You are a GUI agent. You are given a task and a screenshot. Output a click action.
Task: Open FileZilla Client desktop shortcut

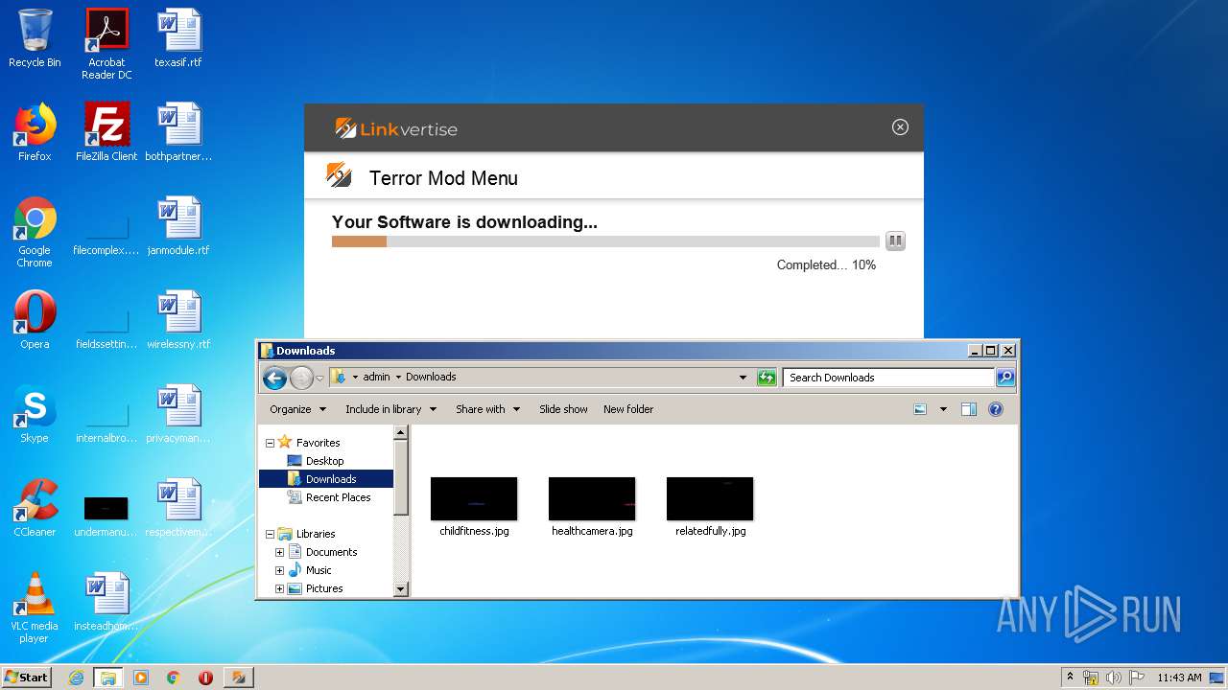[106, 132]
